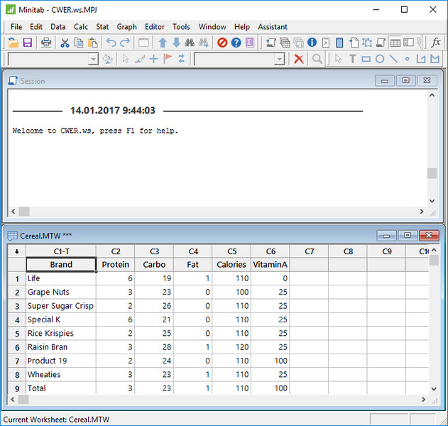Select the C5 Calories column header
The width and height of the screenshot is (448, 426).
231,251
